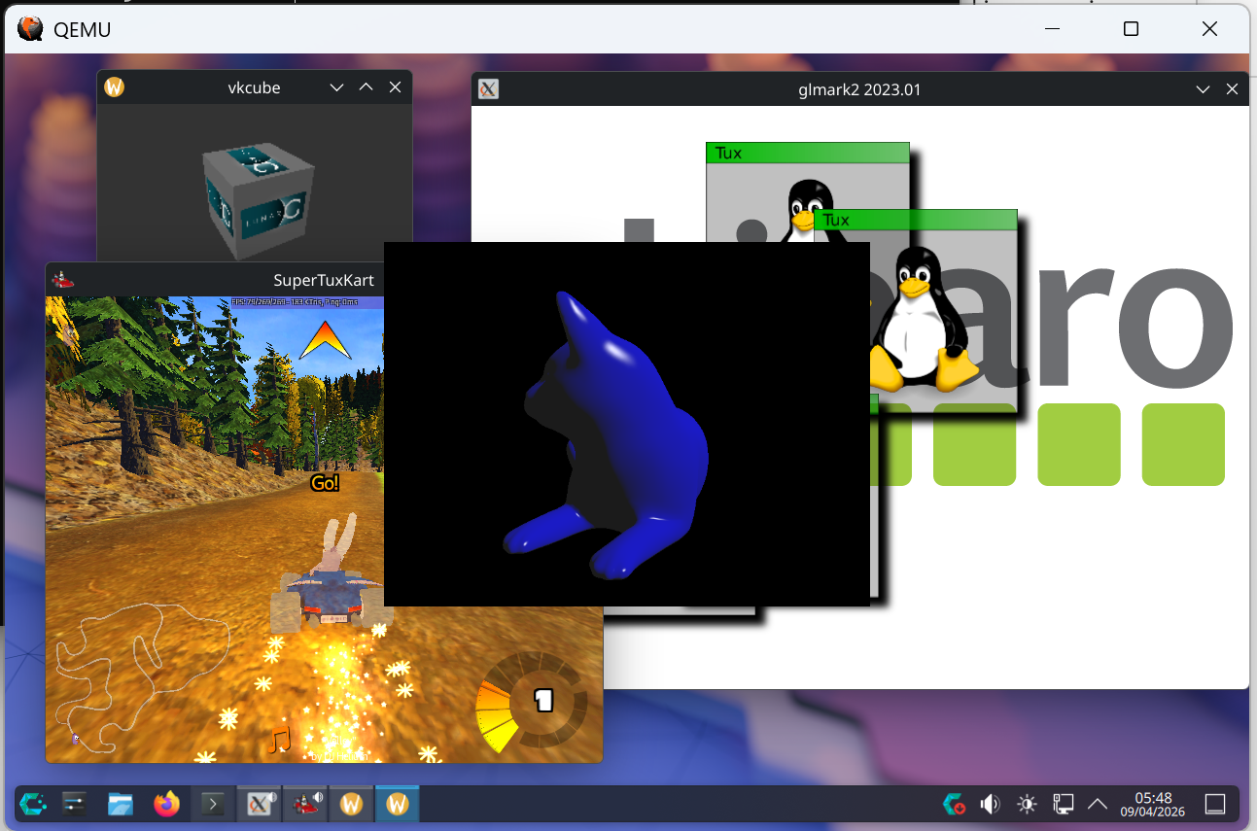This screenshot has height=831, width=1257.
Task: Click the highlighted Weston window icon in taskbar
Action: click(398, 804)
